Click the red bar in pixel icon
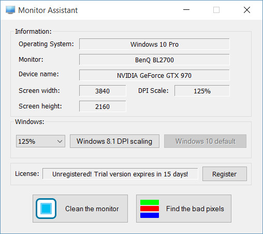 click(x=150, y=209)
